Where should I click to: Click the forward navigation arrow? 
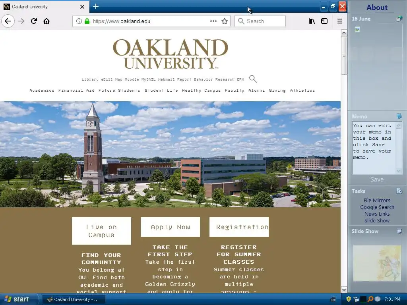click(21, 21)
